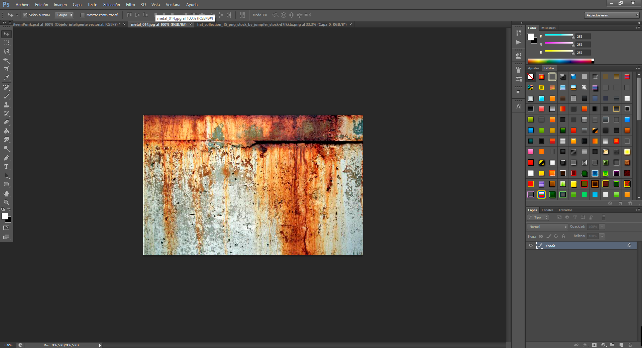Toggle lock transparent pixels in Bloq.

[x=541, y=236]
